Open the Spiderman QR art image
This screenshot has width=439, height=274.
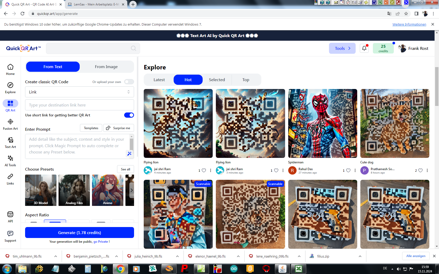(322, 123)
